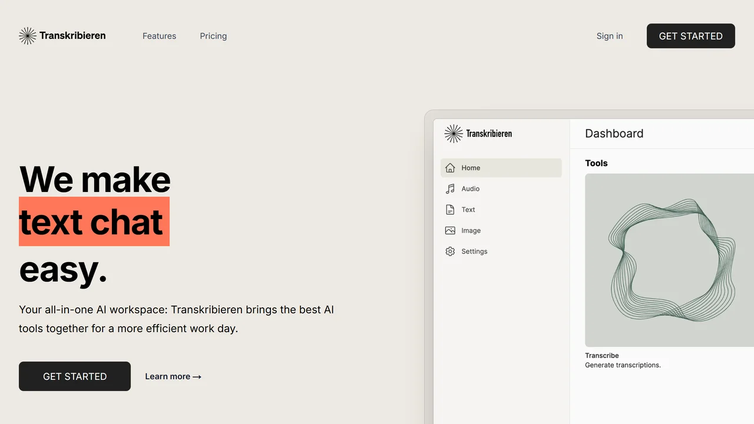Screen dimensions: 754x424
Task: Open the Features page link
Action: coord(159,36)
